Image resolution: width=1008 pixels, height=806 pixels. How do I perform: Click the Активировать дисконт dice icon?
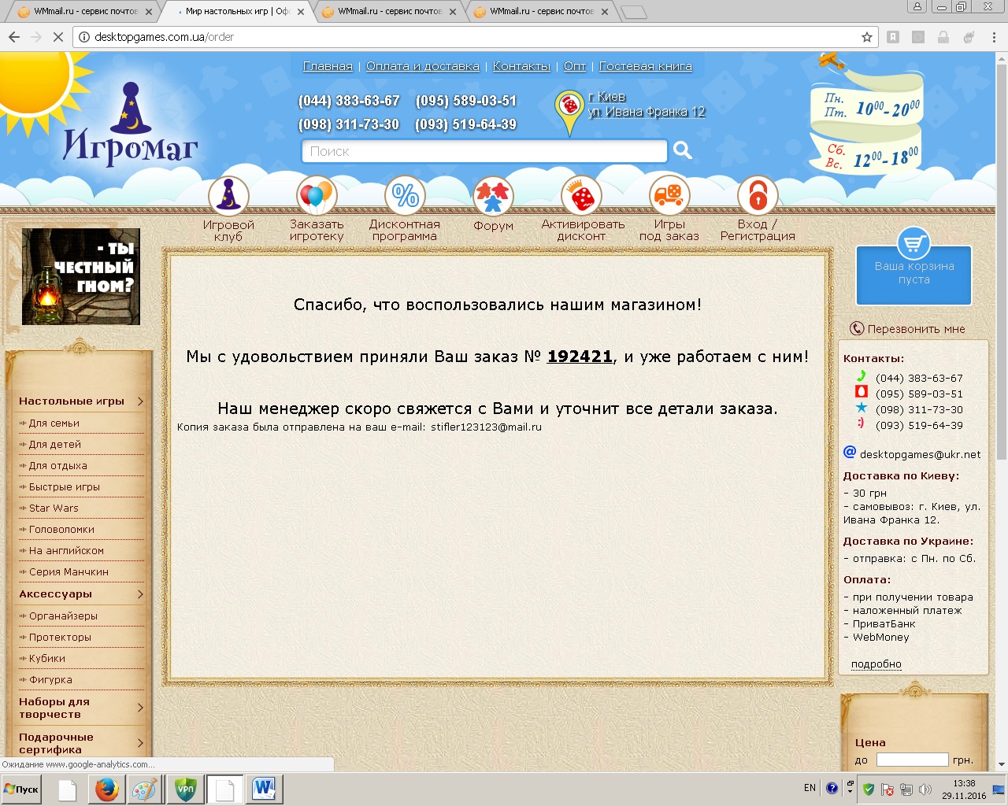(581, 195)
